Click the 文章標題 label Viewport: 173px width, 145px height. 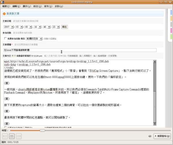coord(7,45)
